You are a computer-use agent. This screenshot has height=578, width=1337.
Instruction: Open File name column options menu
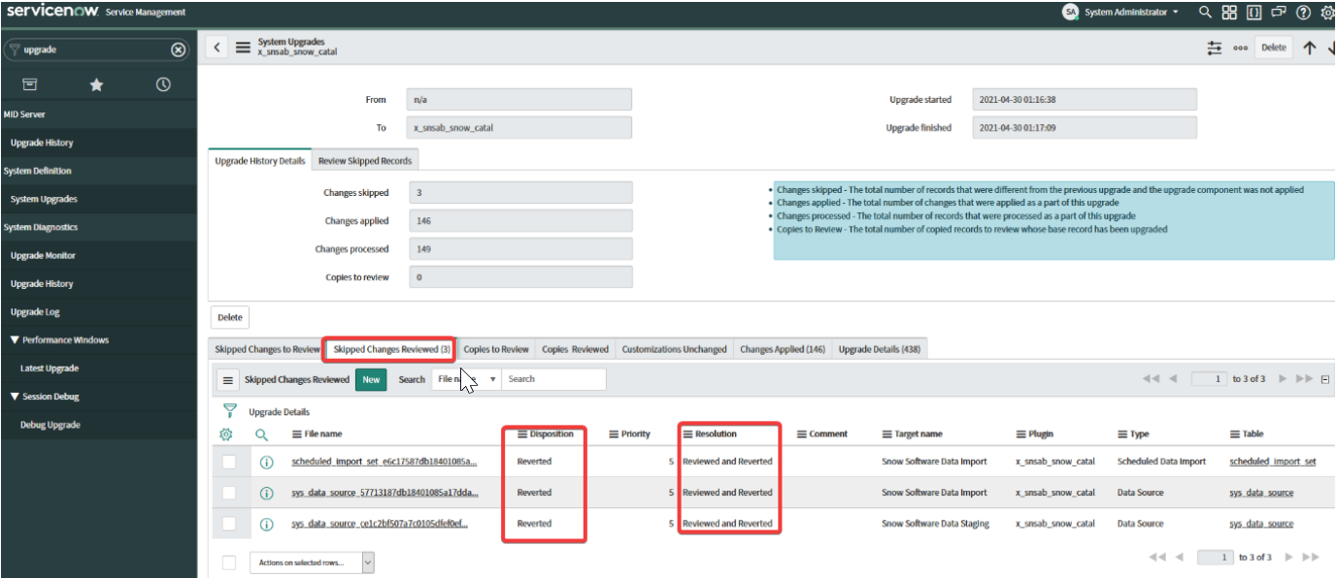click(297, 434)
